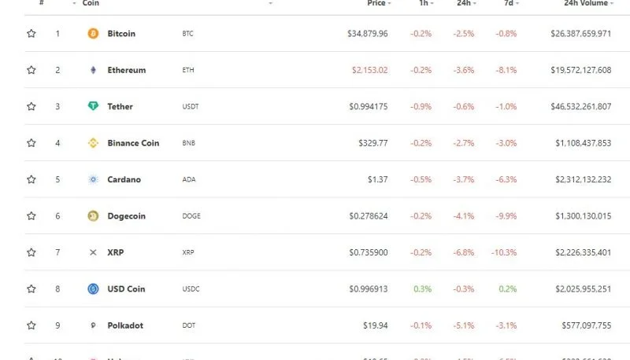Sort by 24h change column header

click(x=466, y=3)
